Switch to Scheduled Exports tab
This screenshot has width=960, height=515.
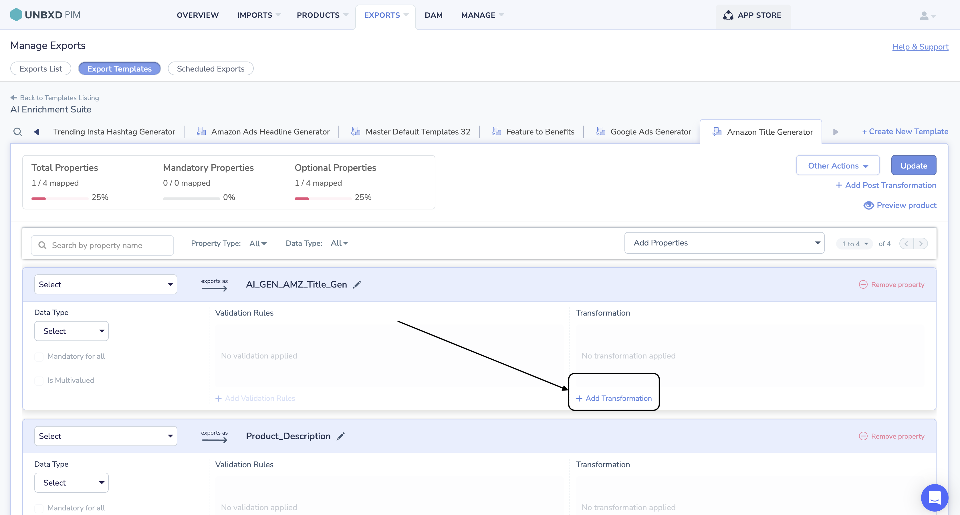click(x=211, y=69)
